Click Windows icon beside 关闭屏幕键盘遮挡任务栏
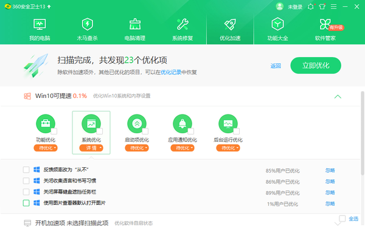This screenshot has height=230, width=365. coord(36,192)
